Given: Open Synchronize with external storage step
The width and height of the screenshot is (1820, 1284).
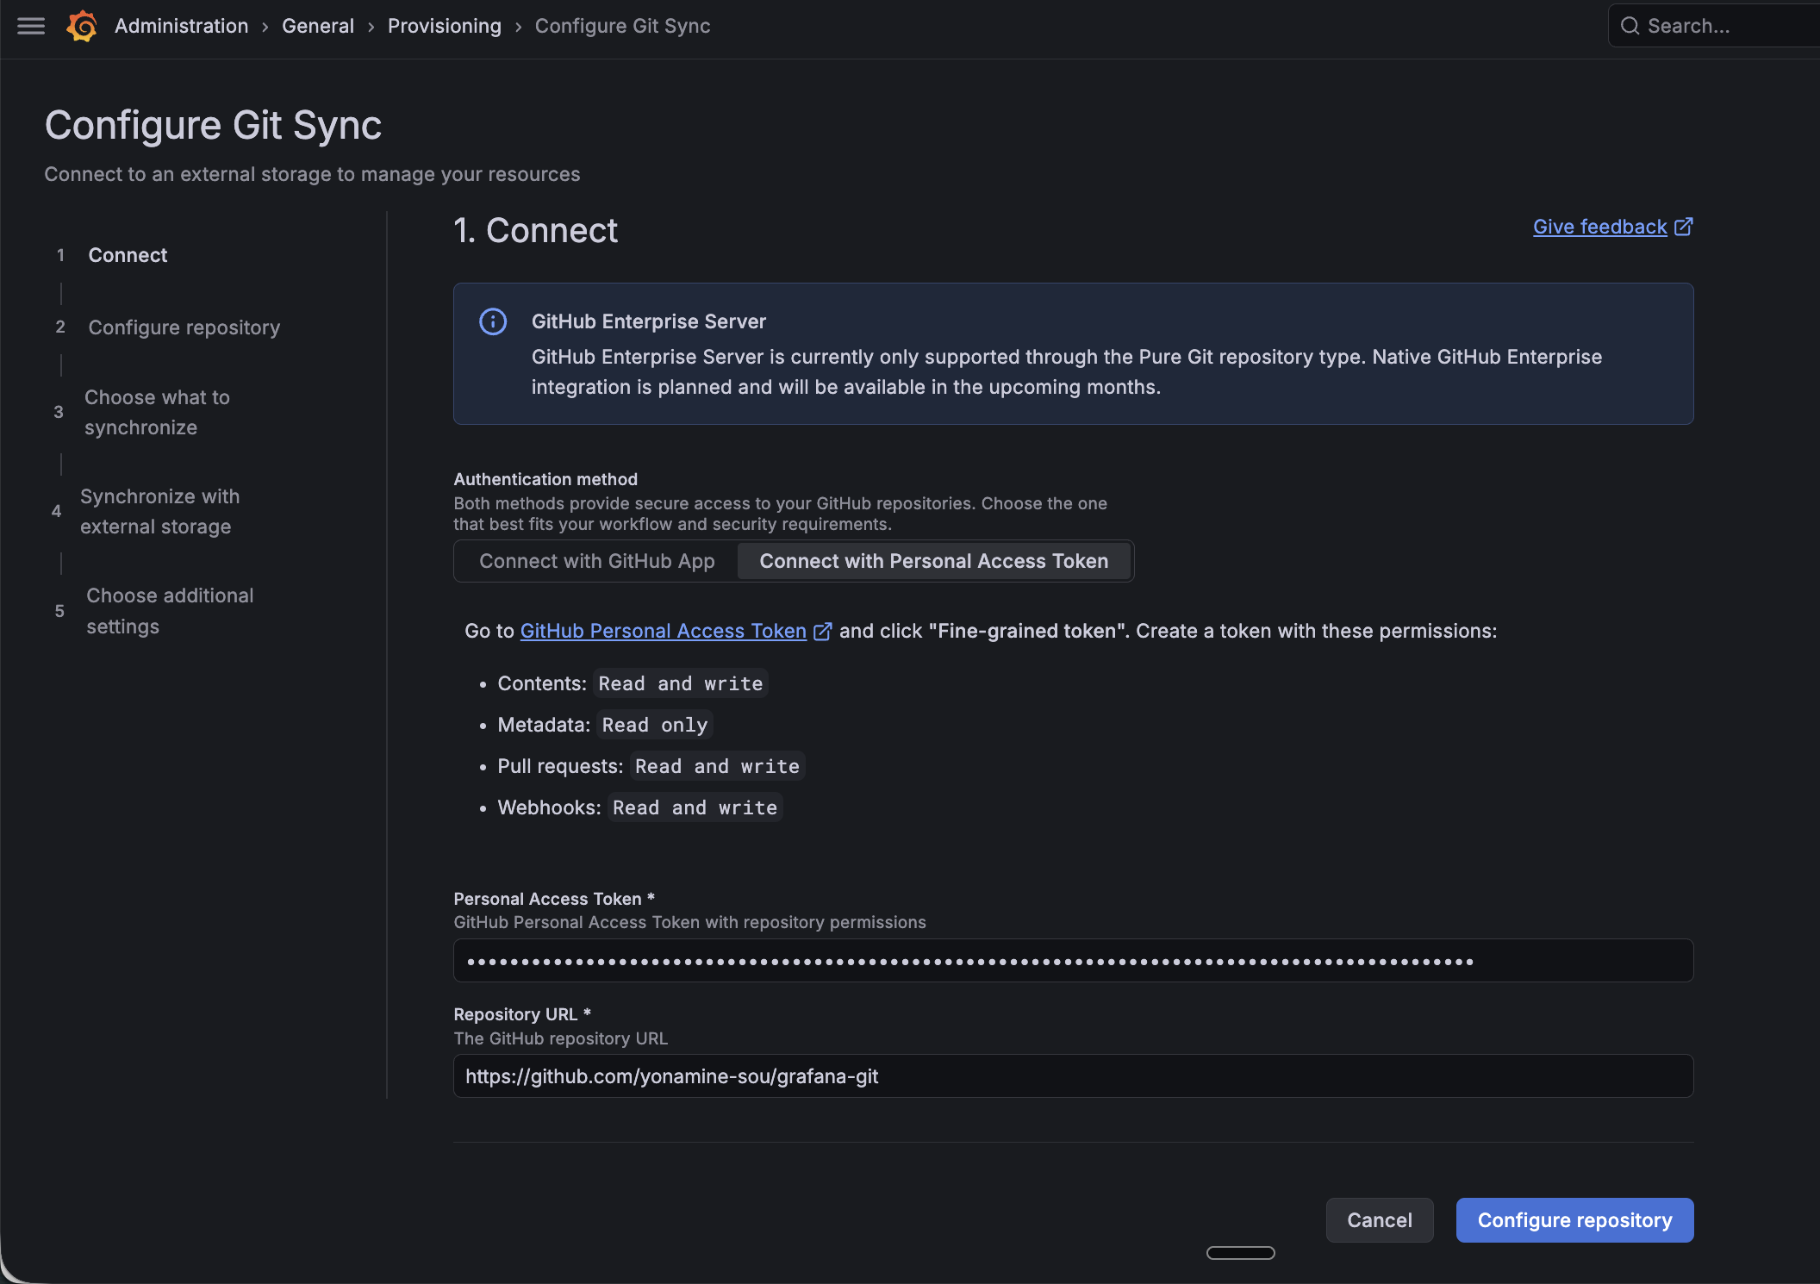Looking at the screenshot, I should coord(159,511).
